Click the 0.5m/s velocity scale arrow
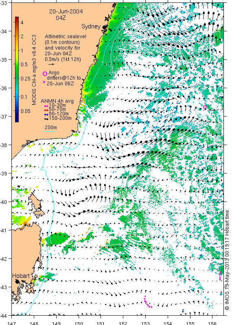This screenshot has height=325, width=232. [x=51, y=64]
